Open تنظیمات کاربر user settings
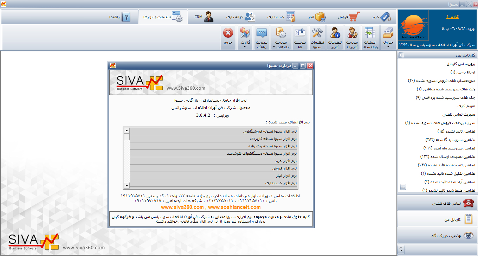Image resolution: width=478 pixels, height=256 pixels. tap(335, 38)
